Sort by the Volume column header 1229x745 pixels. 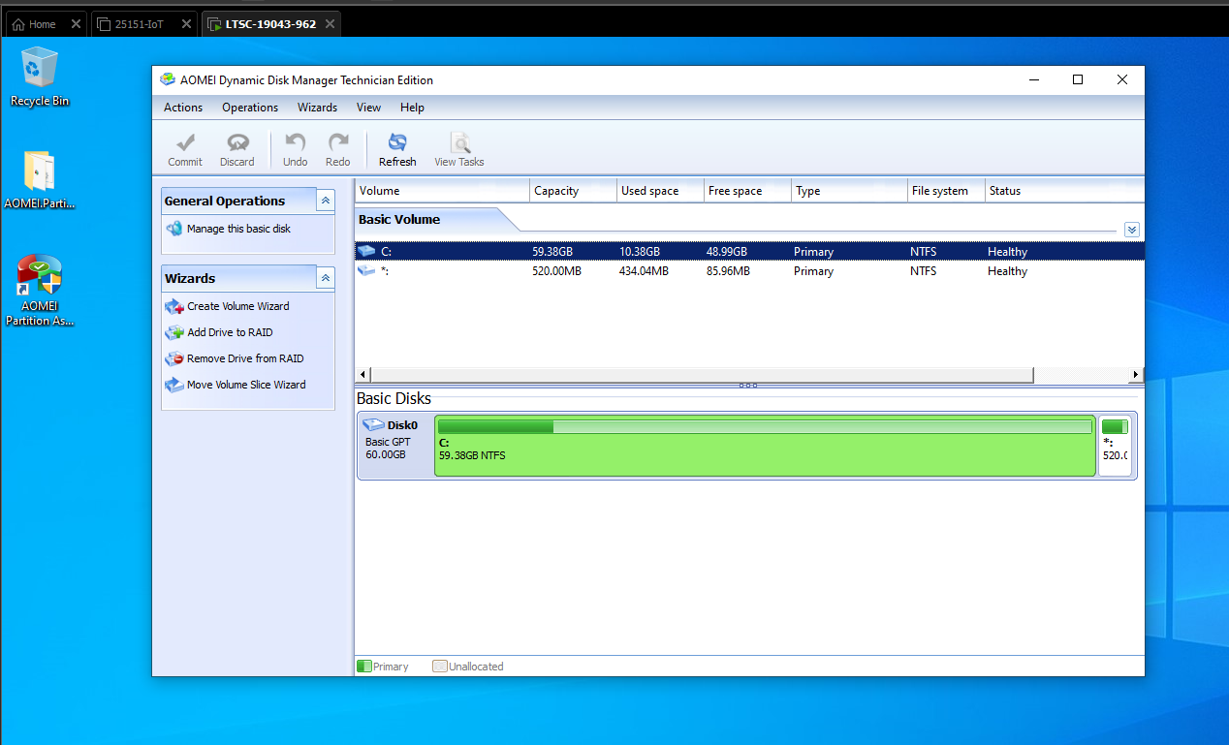[443, 191]
